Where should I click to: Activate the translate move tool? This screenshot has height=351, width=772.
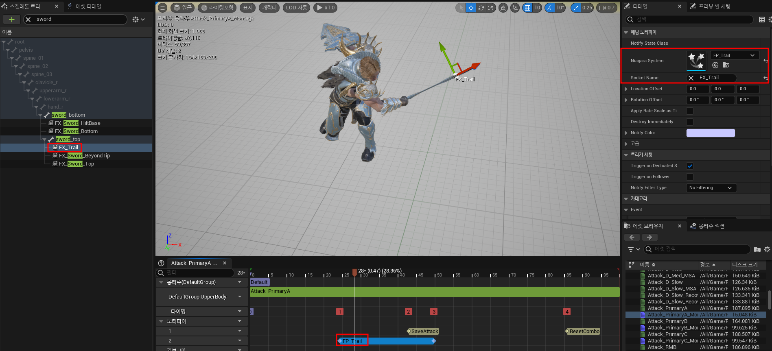(x=471, y=8)
